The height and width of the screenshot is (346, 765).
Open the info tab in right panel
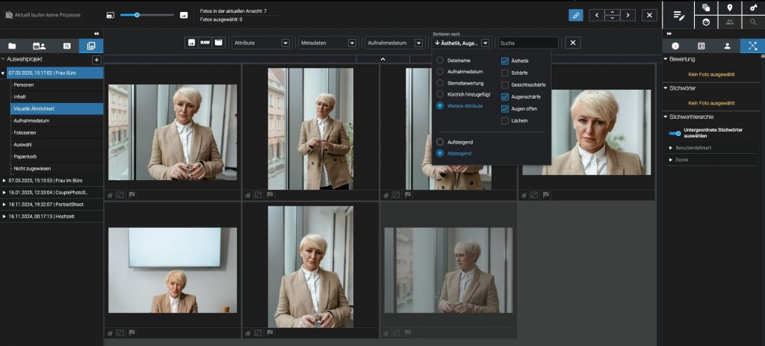675,46
